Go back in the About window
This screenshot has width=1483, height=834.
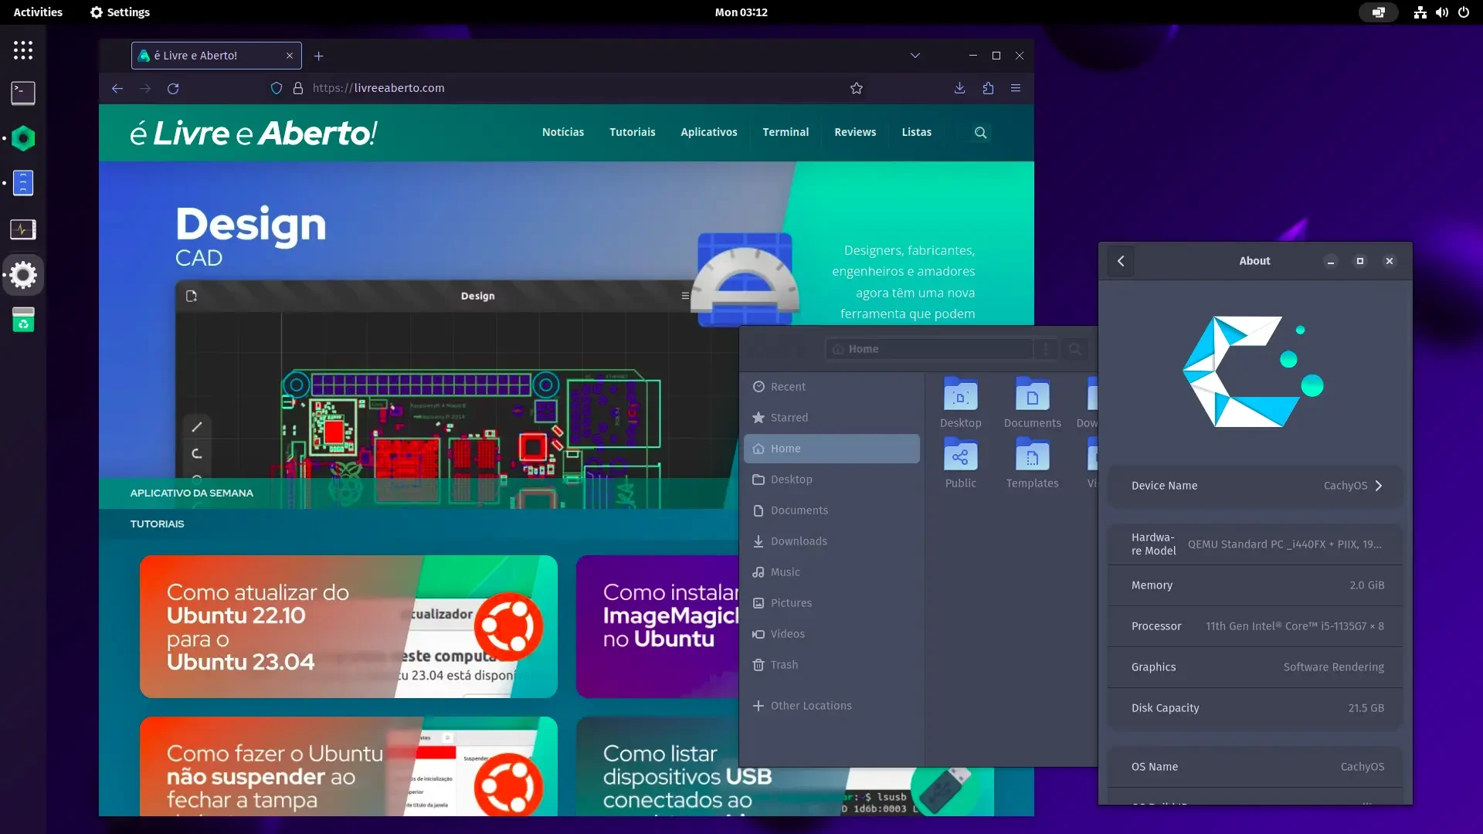(x=1121, y=261)
